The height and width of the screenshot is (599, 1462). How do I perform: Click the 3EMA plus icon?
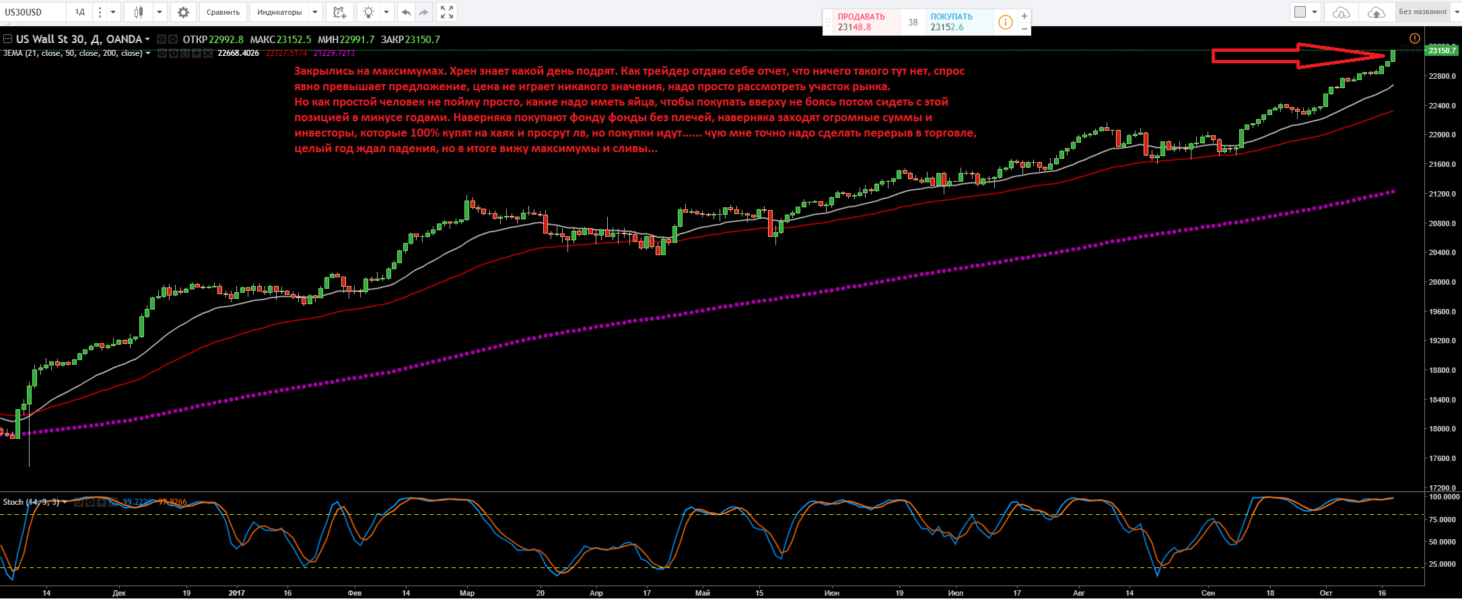pos(197,53)
